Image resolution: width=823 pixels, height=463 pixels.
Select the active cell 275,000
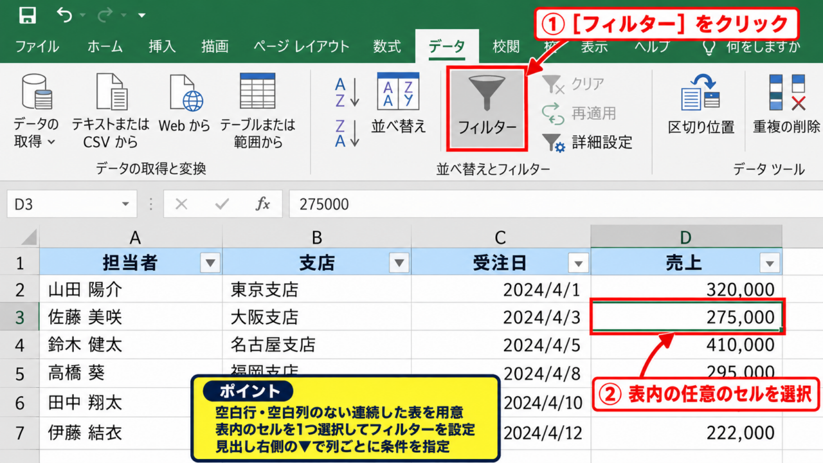(x=686, y=316)
